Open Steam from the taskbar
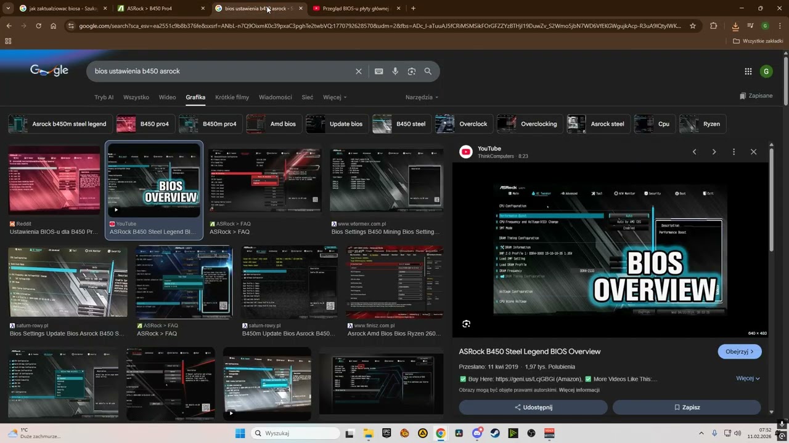This screenshot has height=443, width=789. (495, 433)
